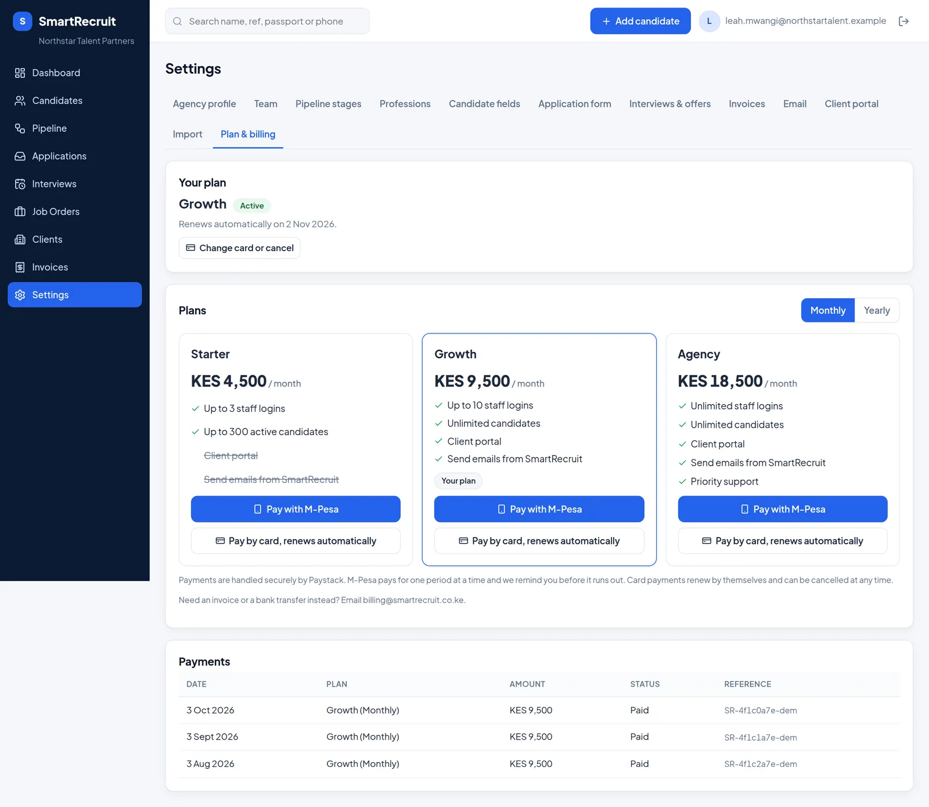Open the Application form tab
This screenshot has height=807, width=929.
click(574, 104)
